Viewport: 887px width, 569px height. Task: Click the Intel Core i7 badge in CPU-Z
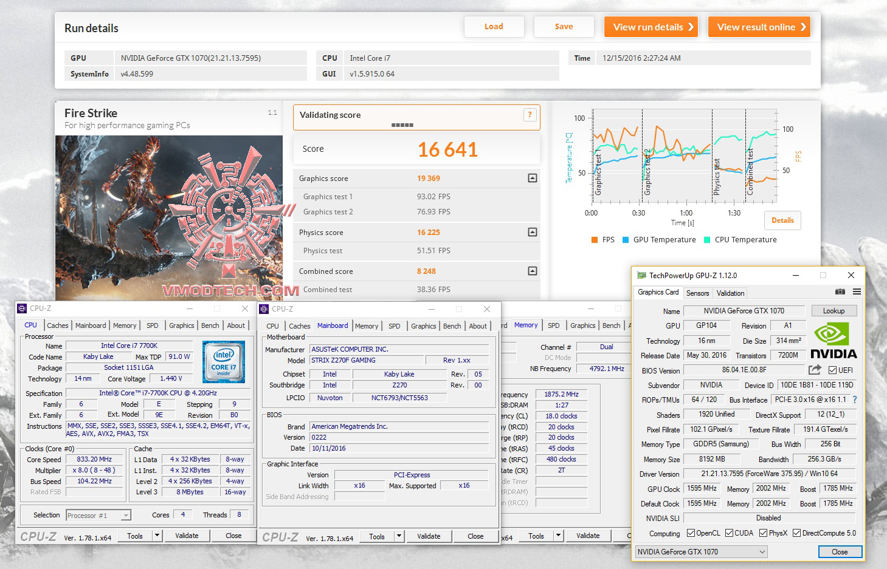(224, 362)
